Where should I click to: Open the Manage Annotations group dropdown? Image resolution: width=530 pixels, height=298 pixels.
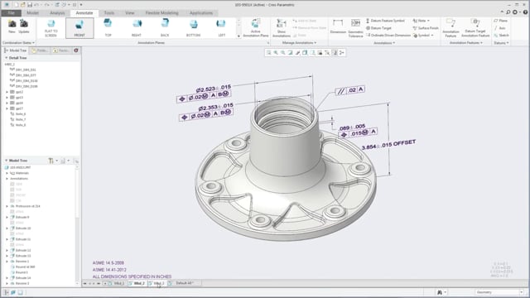click(x=299, y=43)
